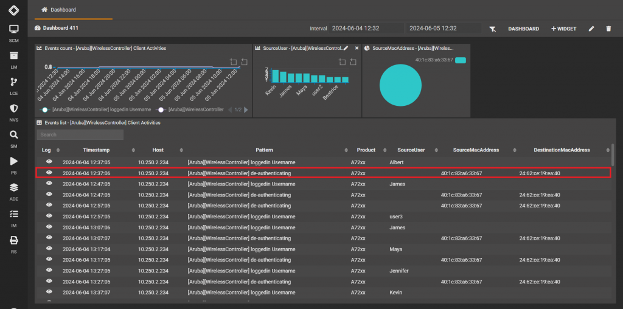View log of user3 12:57:05 event
This screenshot has height=309, width=623.
pos(49,216)
